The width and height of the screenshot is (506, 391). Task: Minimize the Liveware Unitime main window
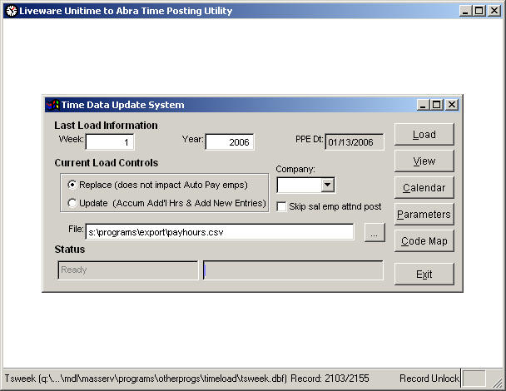[x=465, y=11]
